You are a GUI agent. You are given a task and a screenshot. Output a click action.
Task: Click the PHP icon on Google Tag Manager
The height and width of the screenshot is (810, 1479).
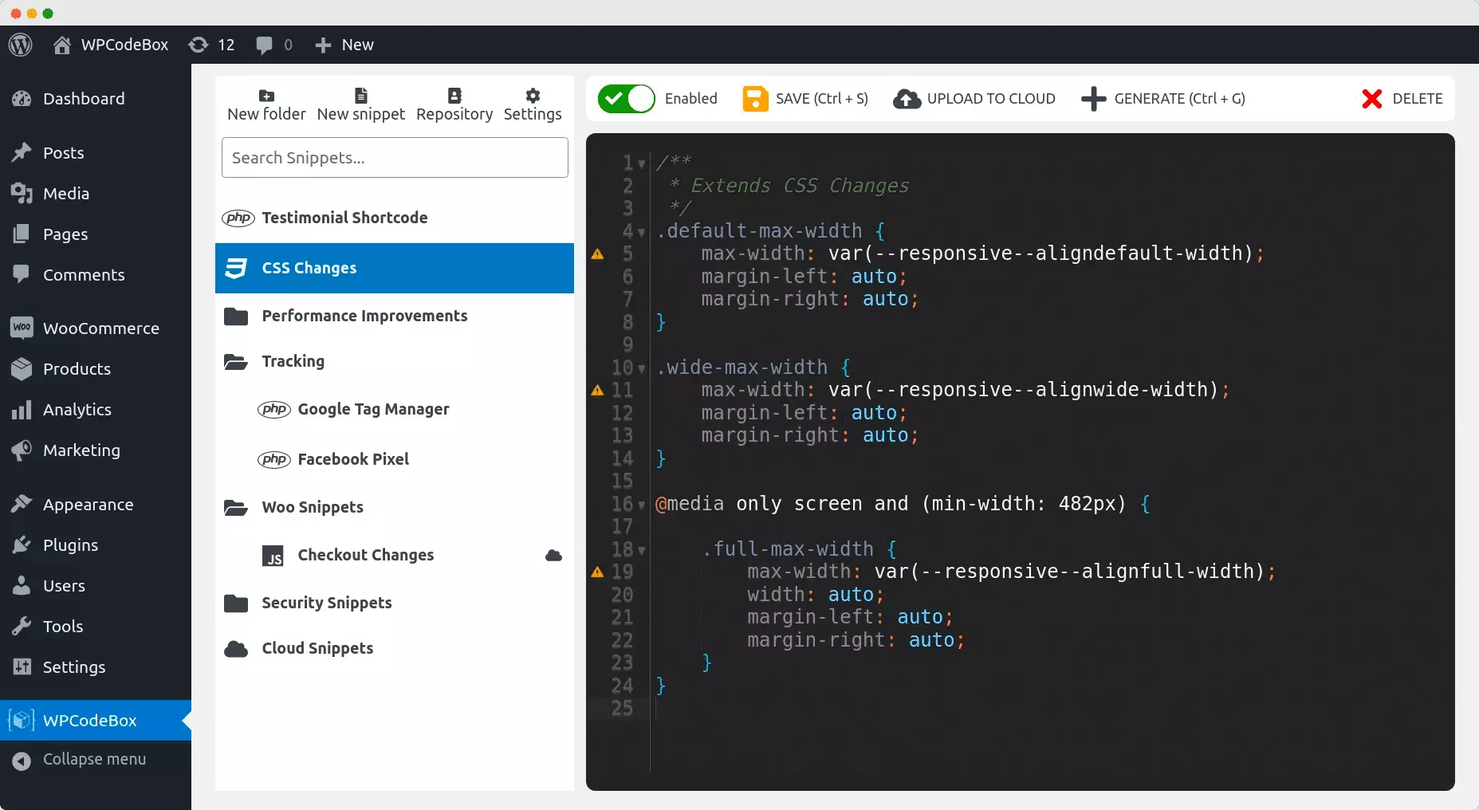tap(273, 409)
